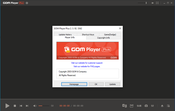
Task: Enter fullscreen mode from title bar
Action: coord(157,3)
